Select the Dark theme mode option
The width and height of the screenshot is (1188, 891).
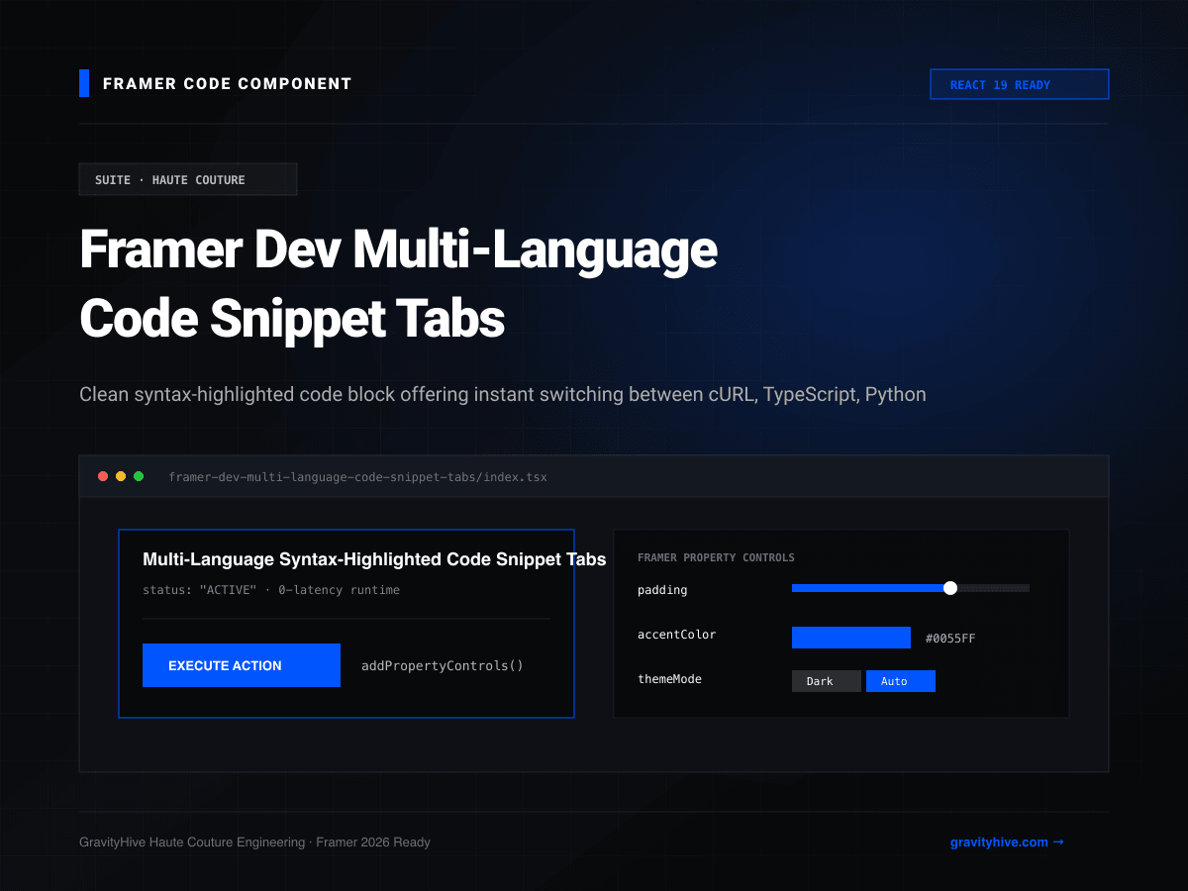[x=827, y=681]
